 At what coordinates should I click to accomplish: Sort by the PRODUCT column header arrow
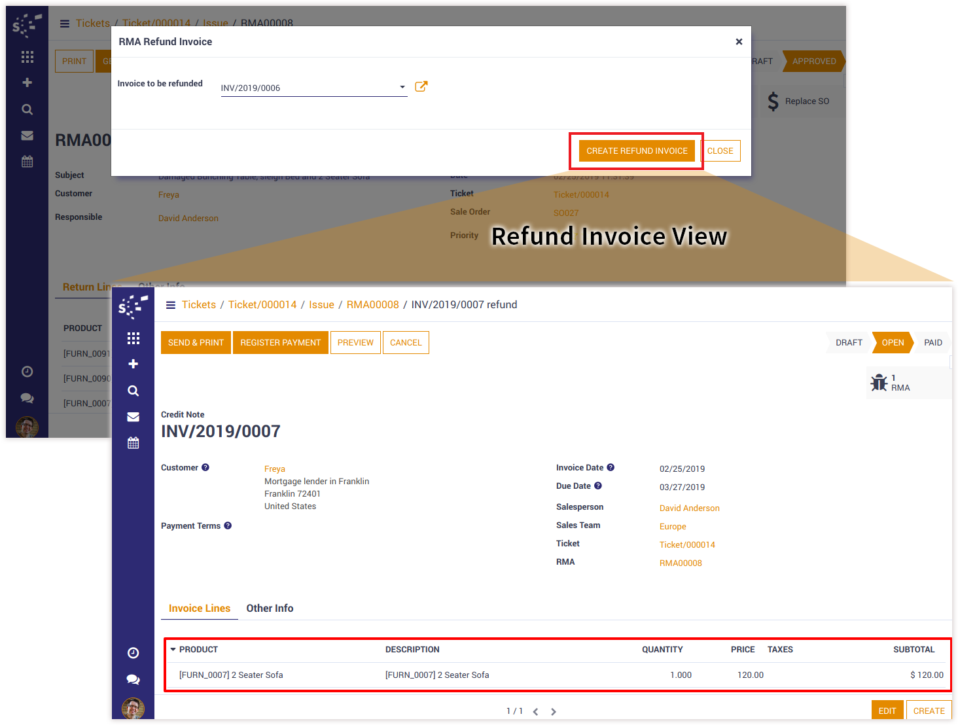click(x=173, y=650)
